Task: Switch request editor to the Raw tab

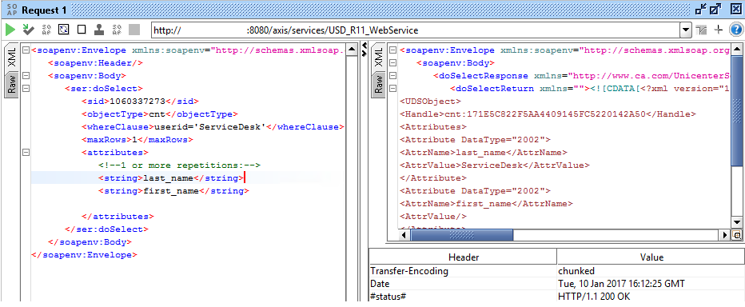Action: coord(12,86)
